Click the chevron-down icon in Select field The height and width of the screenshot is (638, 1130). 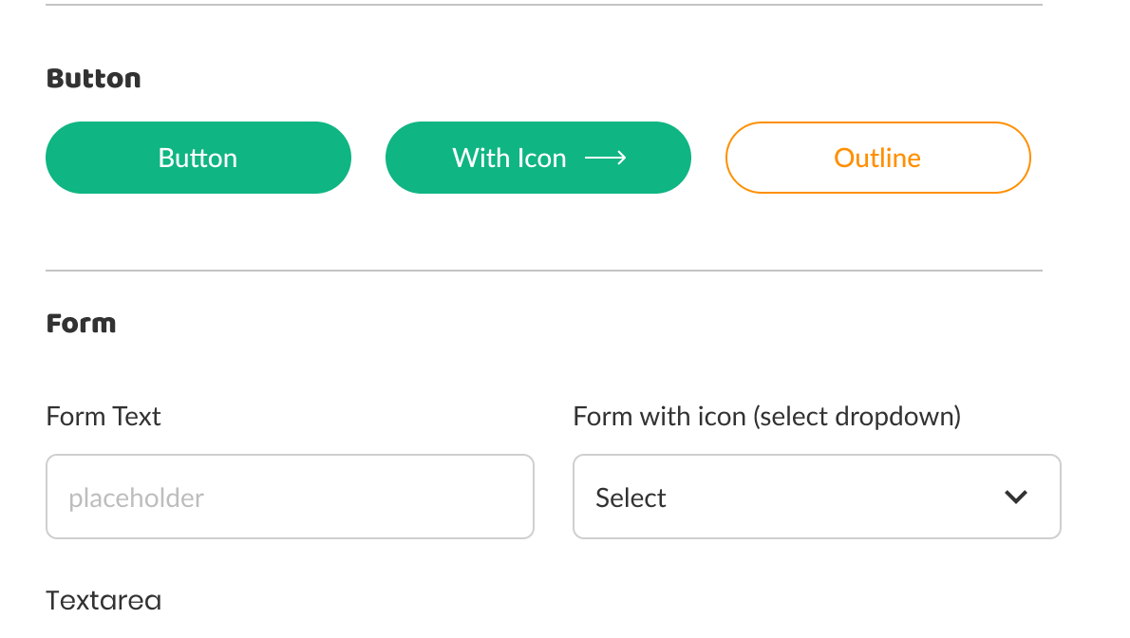point(1016,497)
